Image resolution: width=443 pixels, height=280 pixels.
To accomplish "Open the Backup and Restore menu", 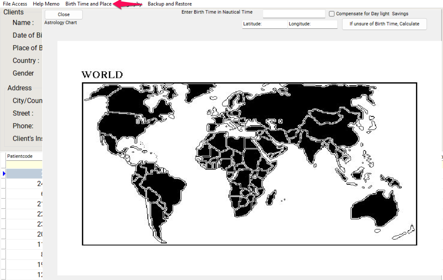I will (170, 4).
